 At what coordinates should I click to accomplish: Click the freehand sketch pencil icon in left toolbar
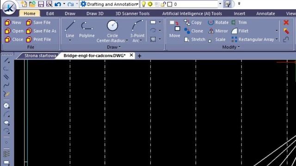(x=6, y=94)
